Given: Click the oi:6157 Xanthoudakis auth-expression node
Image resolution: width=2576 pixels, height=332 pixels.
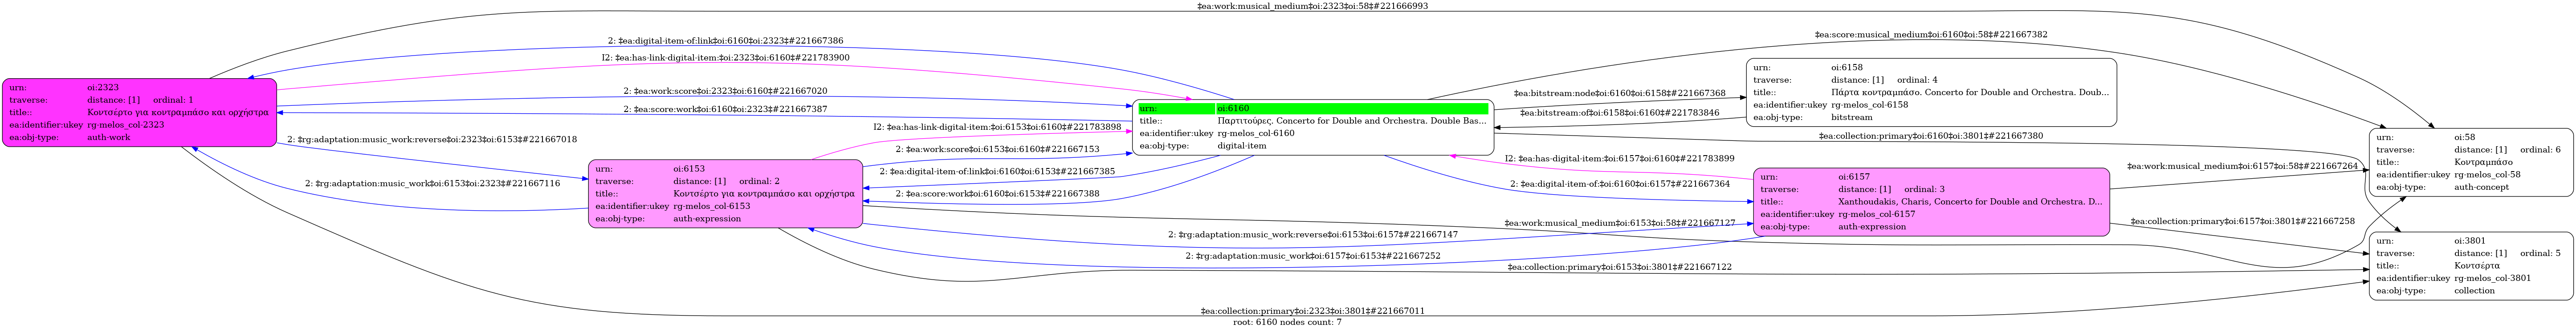Looking at the screenshot, I should (x=1931, y=201).
